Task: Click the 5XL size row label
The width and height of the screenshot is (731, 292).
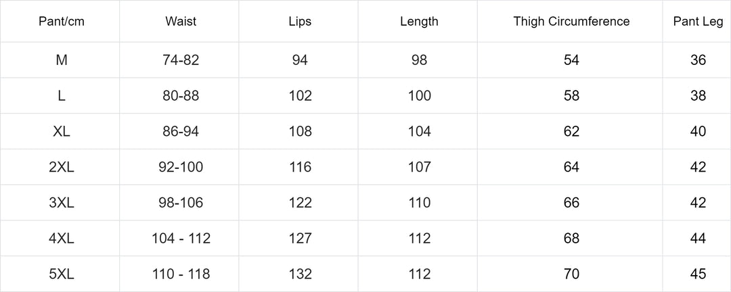Action: click(61, 274)
